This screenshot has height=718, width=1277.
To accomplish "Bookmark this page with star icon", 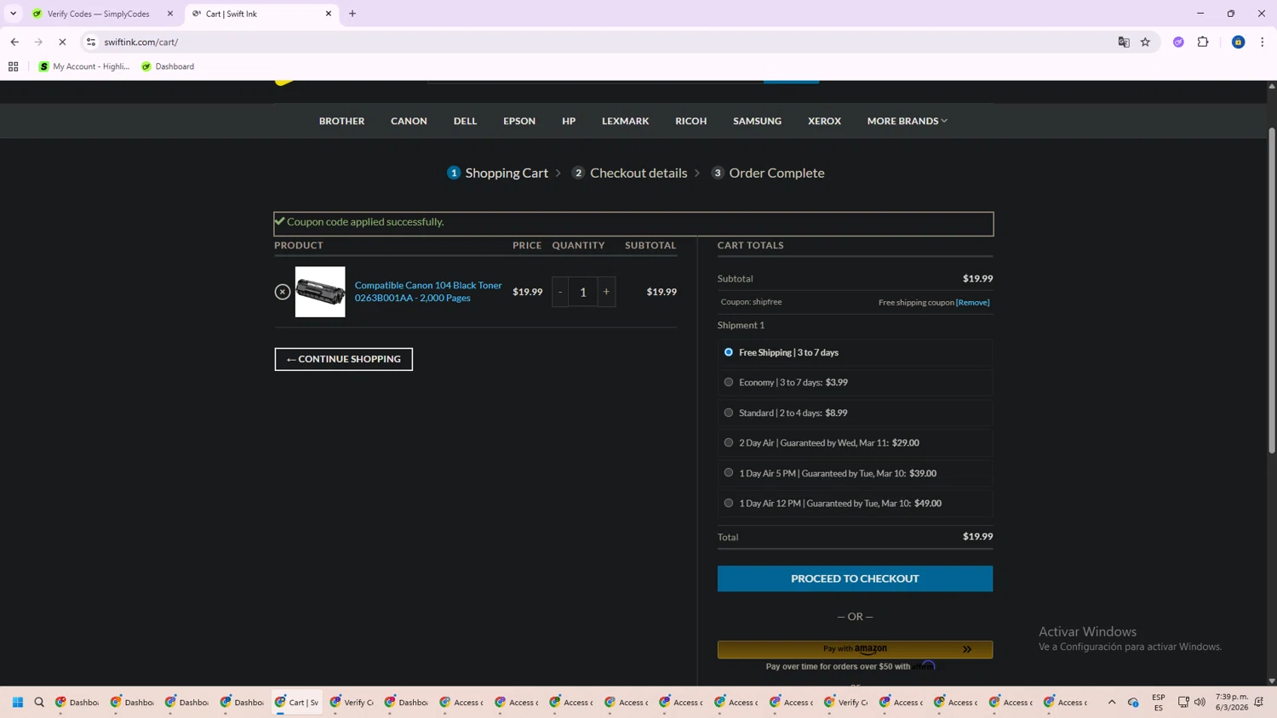I will tap(1145, 42).
